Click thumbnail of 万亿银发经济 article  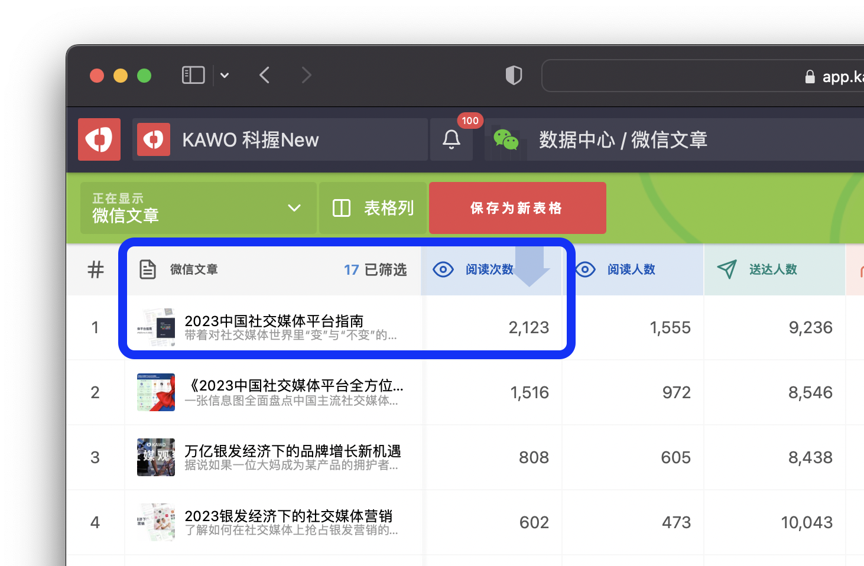[x=156, y=457]
